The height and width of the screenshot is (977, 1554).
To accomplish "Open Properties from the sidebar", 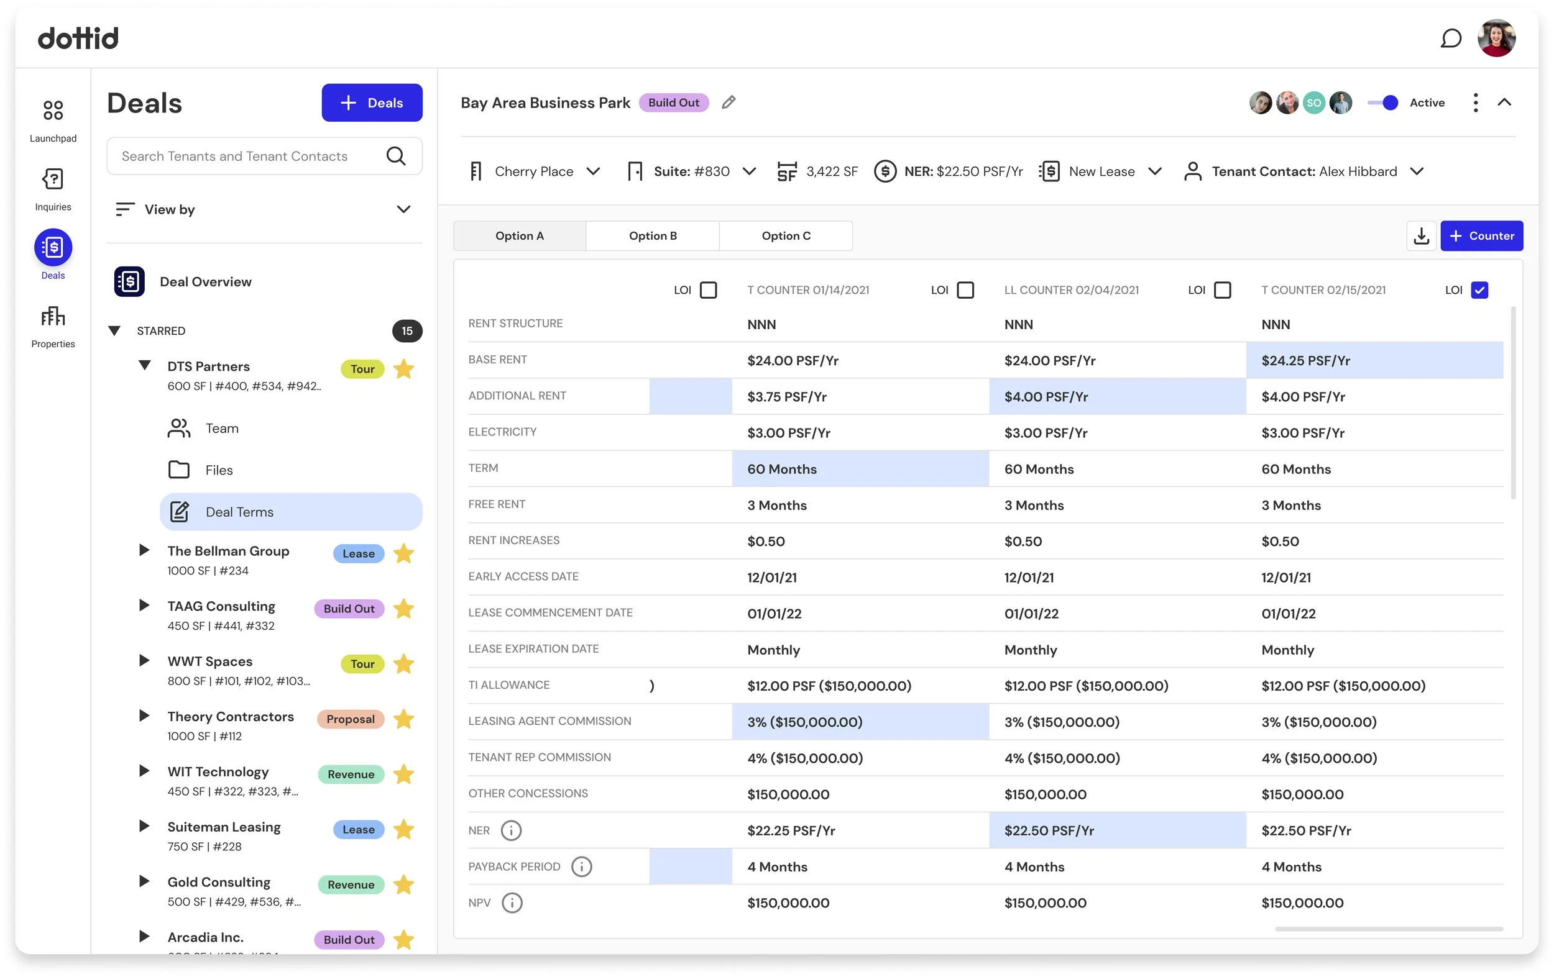I will [x=53, y=317].
